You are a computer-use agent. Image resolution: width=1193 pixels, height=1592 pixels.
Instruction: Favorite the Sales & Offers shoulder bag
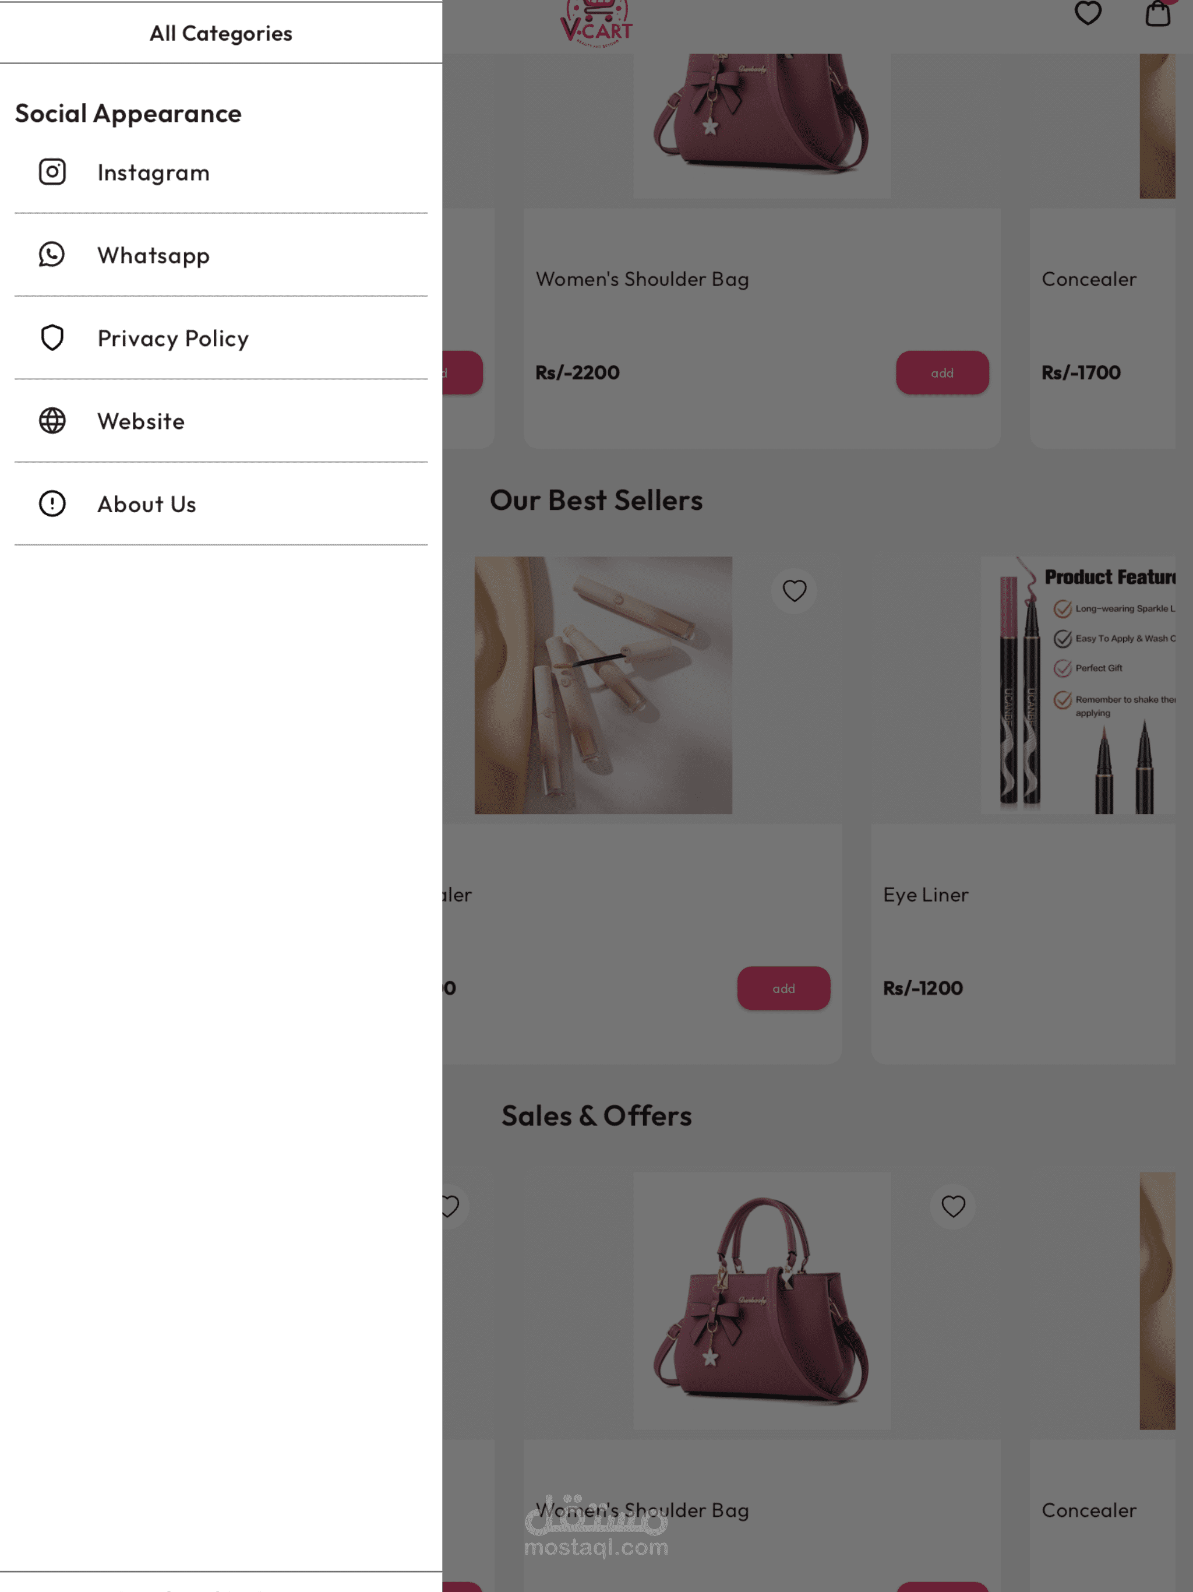[952, 1206]
